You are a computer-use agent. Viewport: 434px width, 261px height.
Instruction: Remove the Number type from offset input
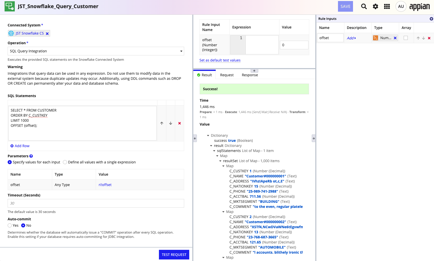395,38
